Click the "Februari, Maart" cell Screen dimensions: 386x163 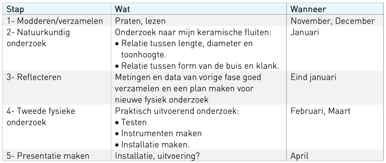(x=321, y=111)
